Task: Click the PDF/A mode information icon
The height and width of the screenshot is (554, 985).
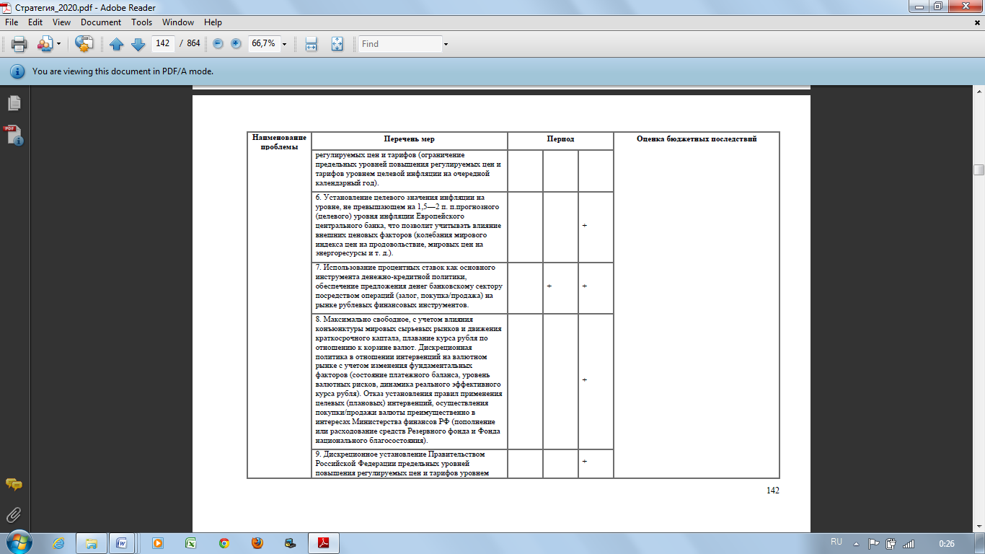Action: pos(17,71)
